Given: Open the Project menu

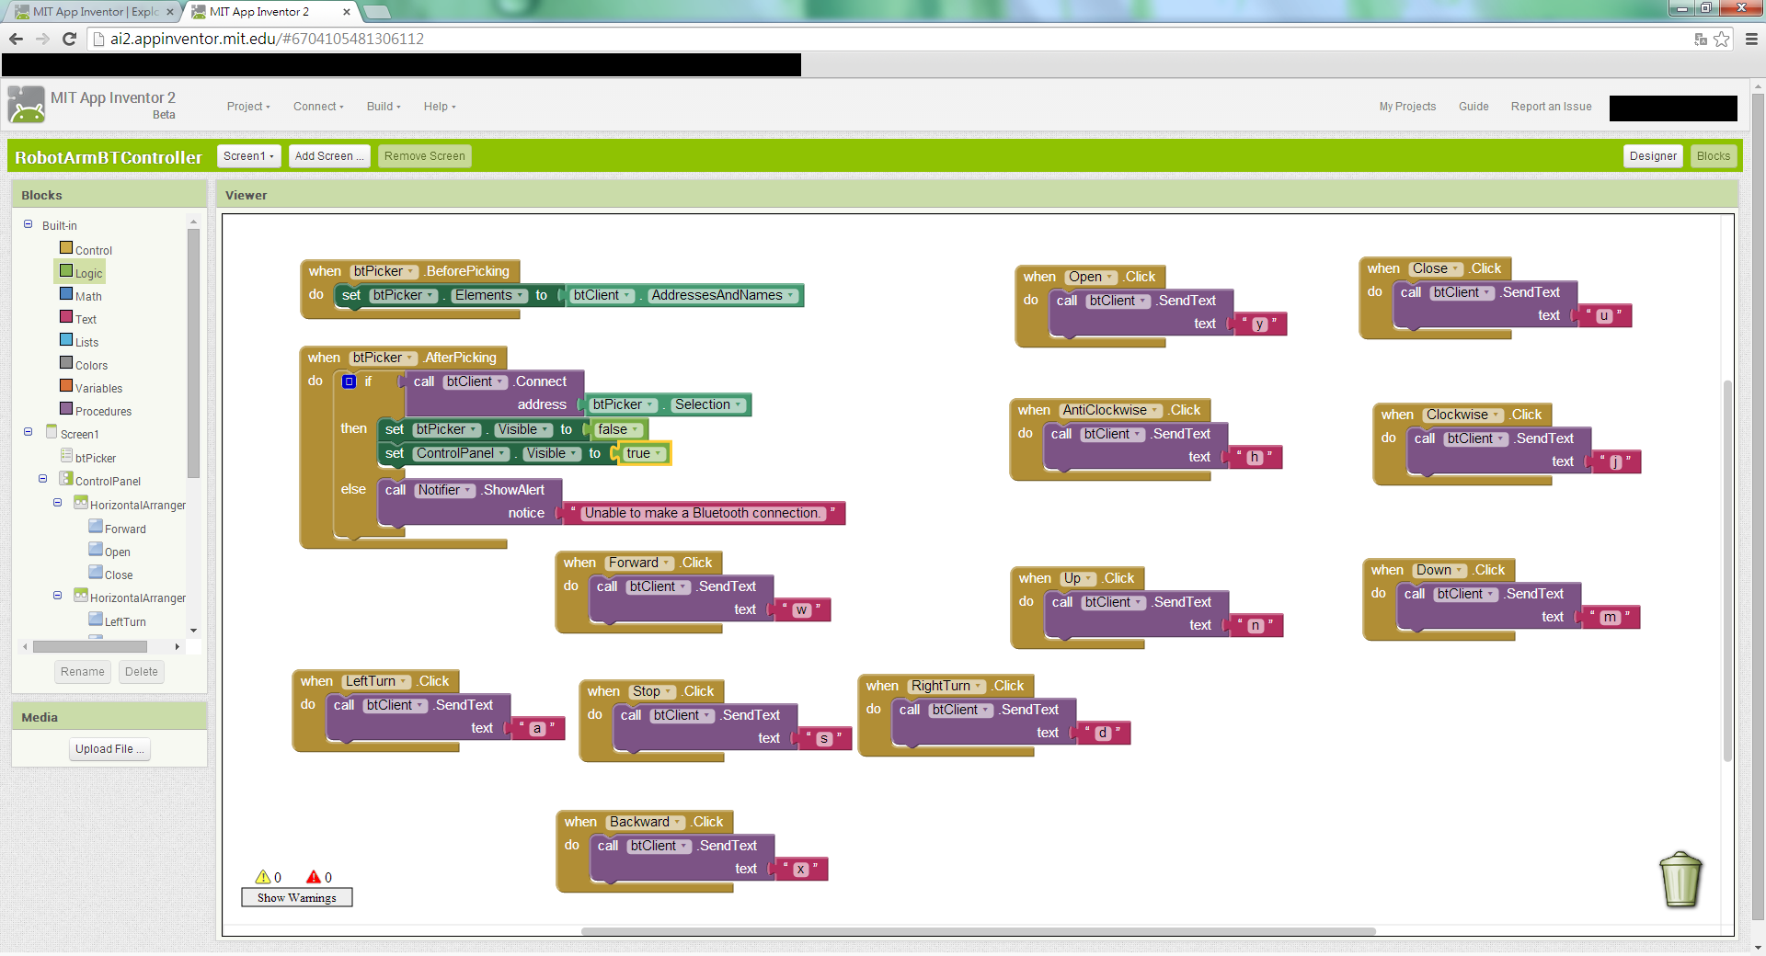Looking at the screenshot, I should pyautogui.click(x=248, y=107).
